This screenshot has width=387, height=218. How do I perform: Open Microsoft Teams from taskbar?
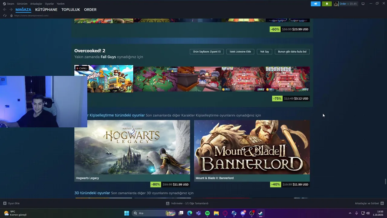198,213
